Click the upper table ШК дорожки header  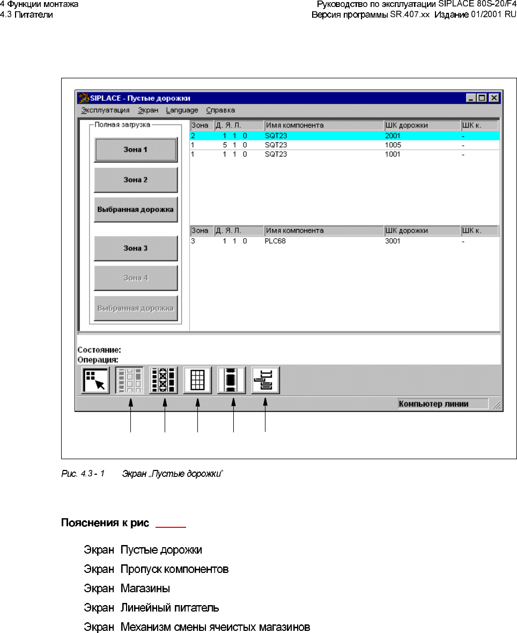422,125
